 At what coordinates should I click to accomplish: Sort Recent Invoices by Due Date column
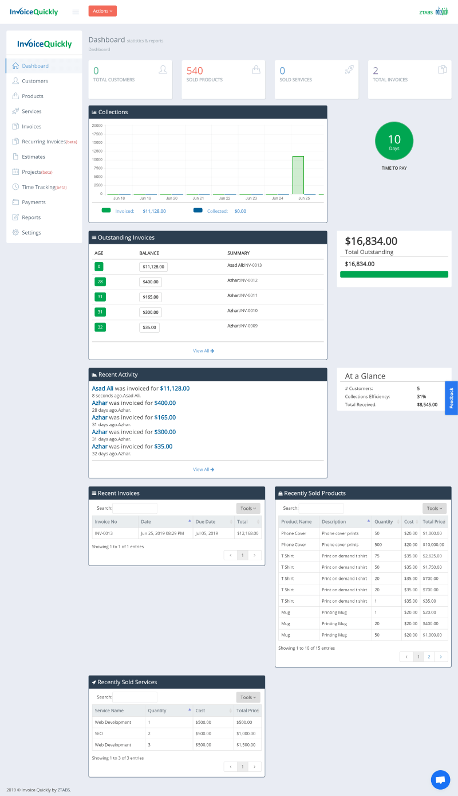pyautogui.click(x=214, y=521)
